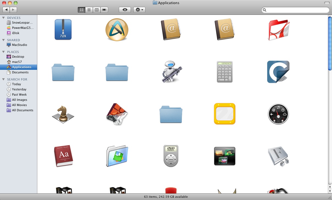Toggle Quick Look with the eye button

point(125,10)
